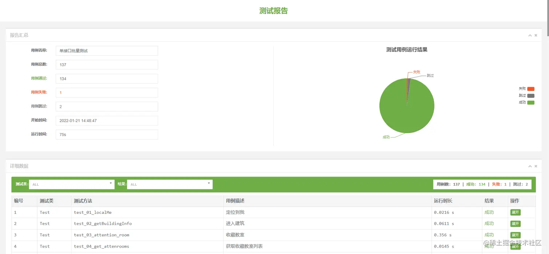Click 失败: 1 in summary bar
This screenshot has width=549, height=254.
499,184
